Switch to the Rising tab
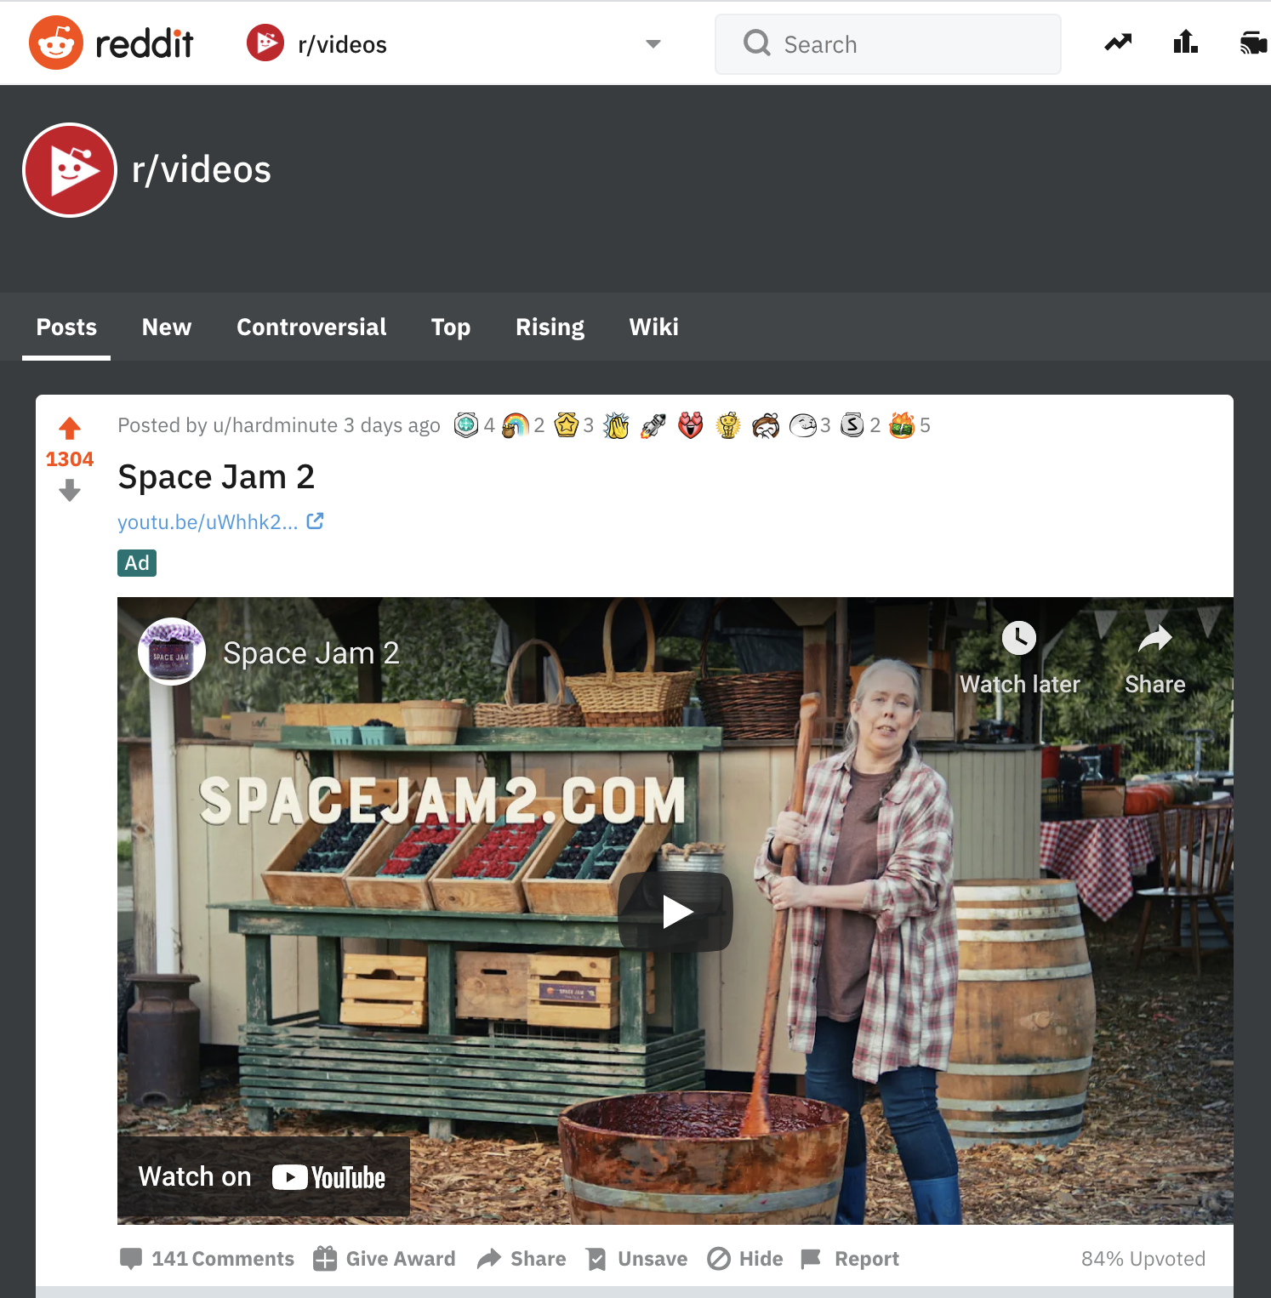The height and width of the screenshot is (1298, 1271). (550, 327)
